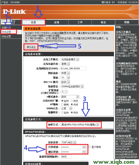Image resolution: width=139 pixels, height=165 pixels.
Task: Open the 频道带宽 dropdown
Action: 72,86
